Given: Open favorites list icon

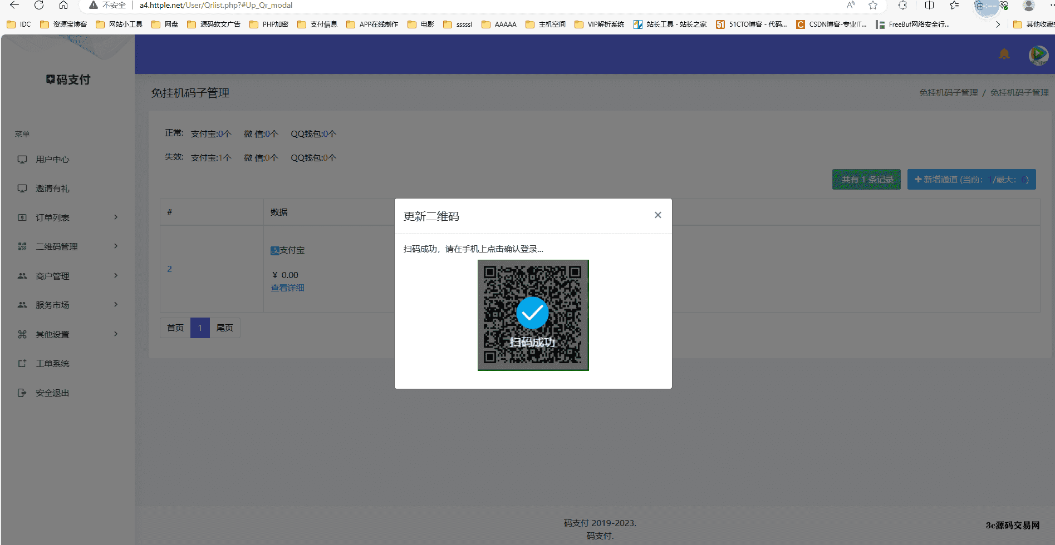Looking at the screenshot, I should click(x=954, y=5).
